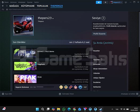Click third PEAK achievement badge icon

71,87
